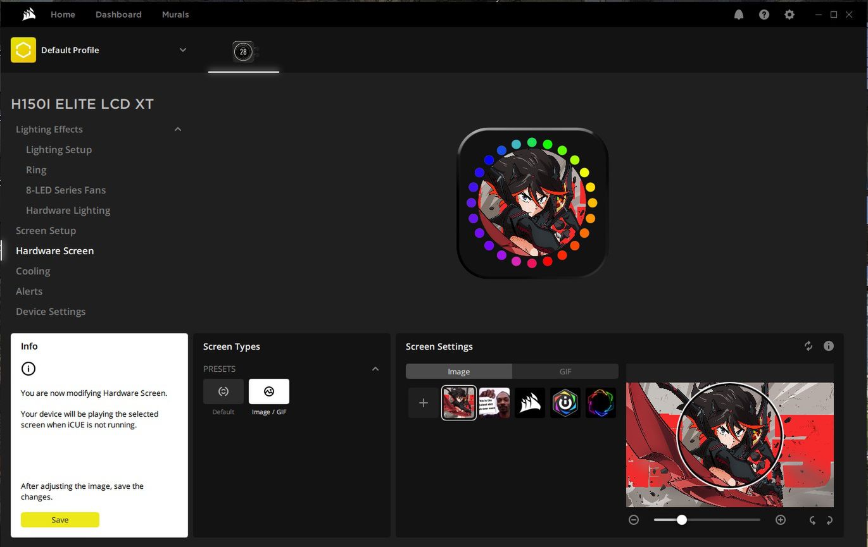Choose the meme photo thumbnail

point(494,403)
